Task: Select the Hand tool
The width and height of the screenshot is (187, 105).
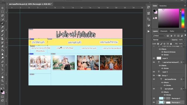Action: pyautogui.click(x=2, y=77)
